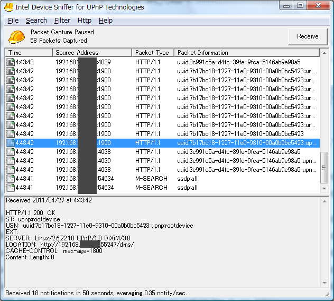The image size is (334, 301).
Task: Click the 'ST: upnp:rootdevice' line
Action: [x=33, y=219]
